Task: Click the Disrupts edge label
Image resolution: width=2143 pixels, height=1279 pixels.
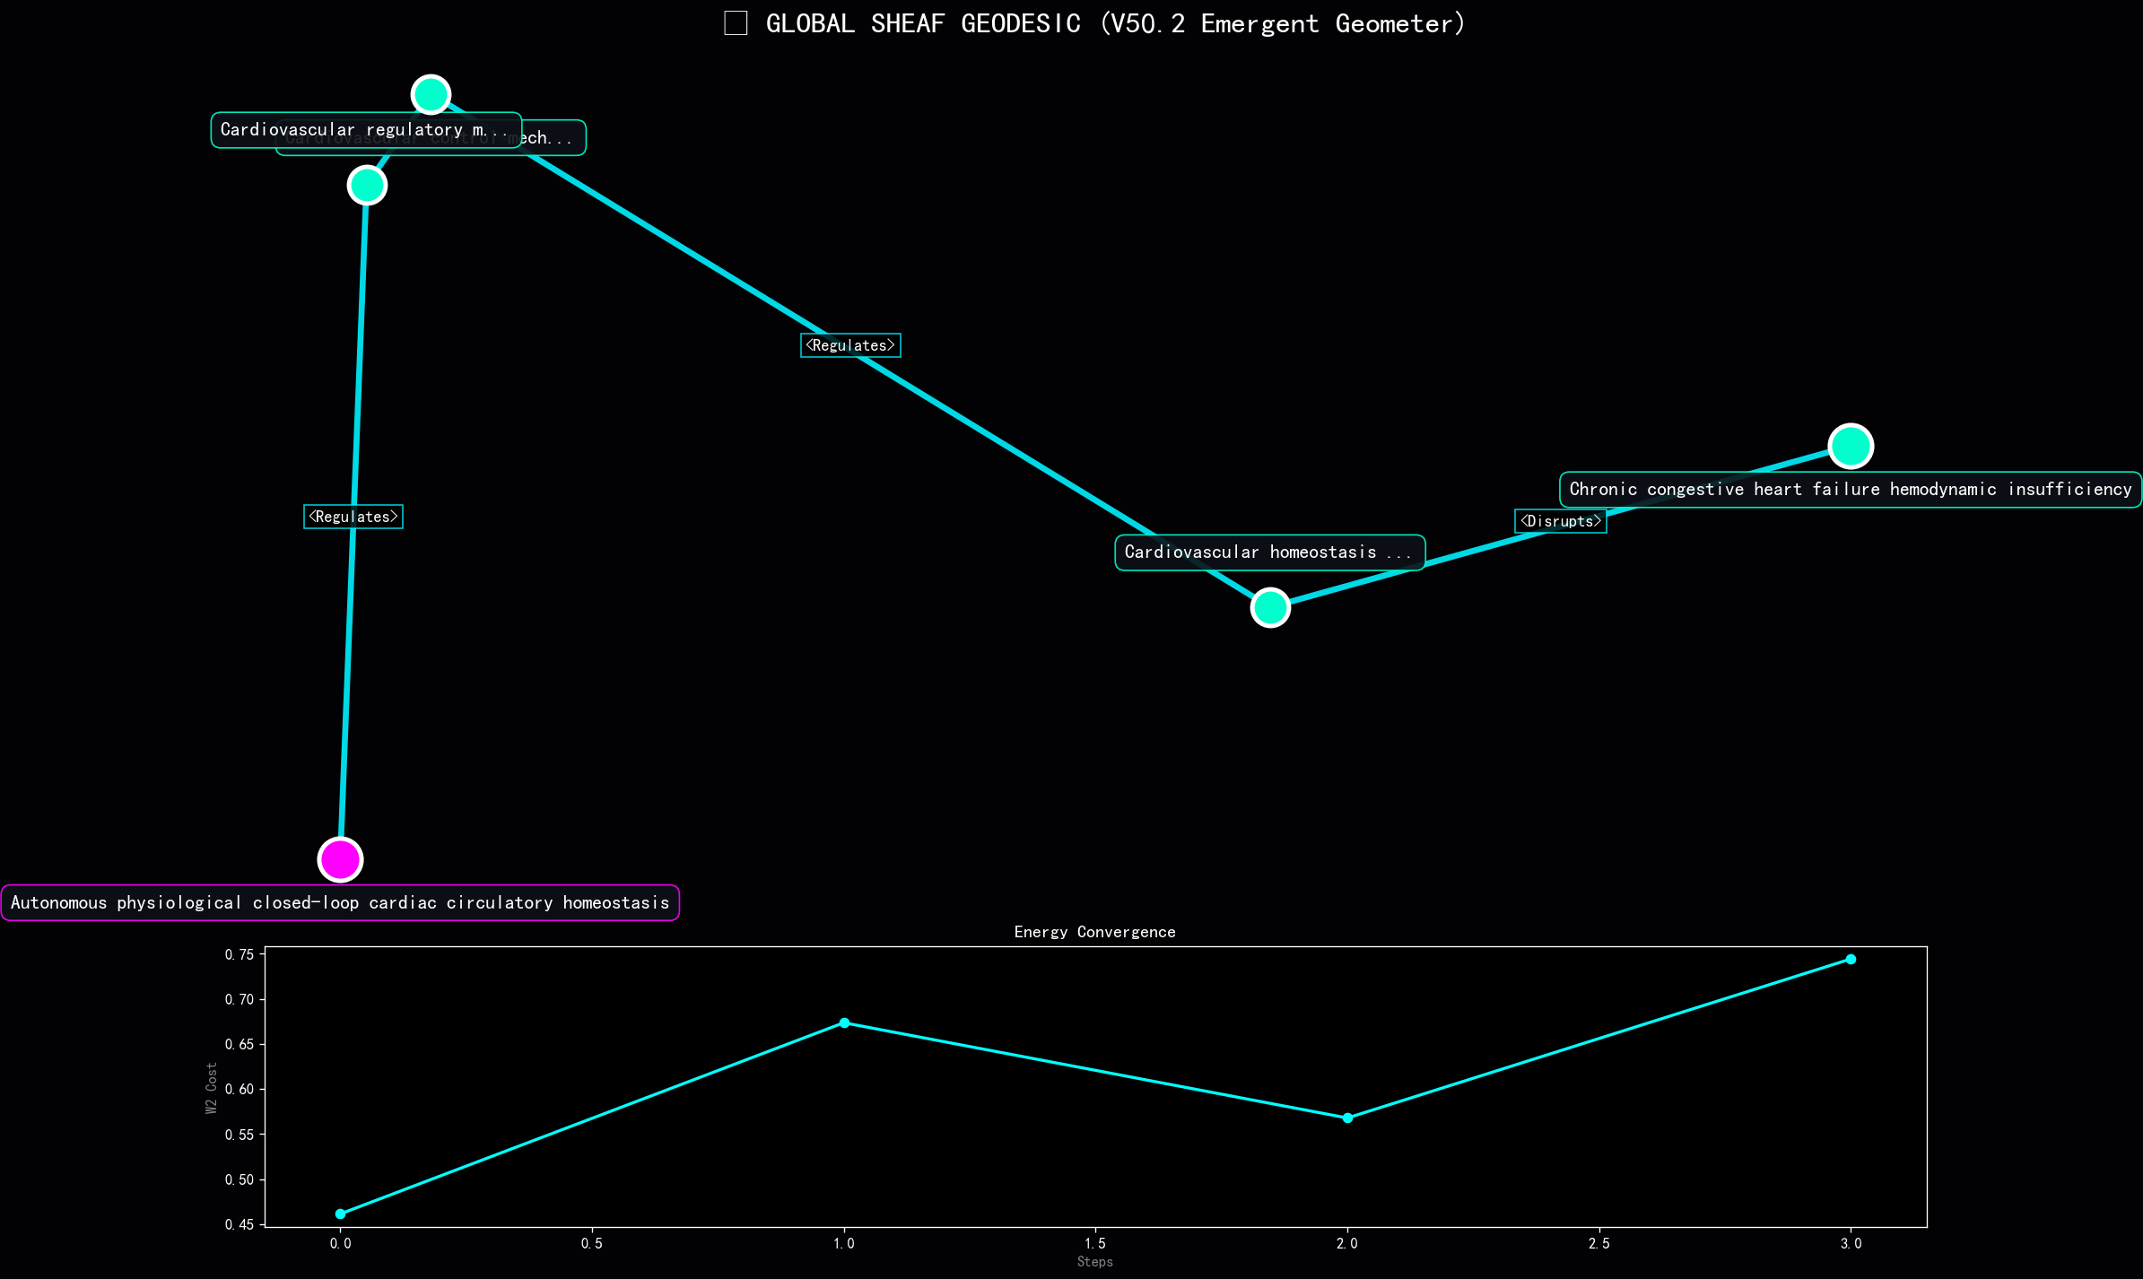Action: click(1560, 521)
